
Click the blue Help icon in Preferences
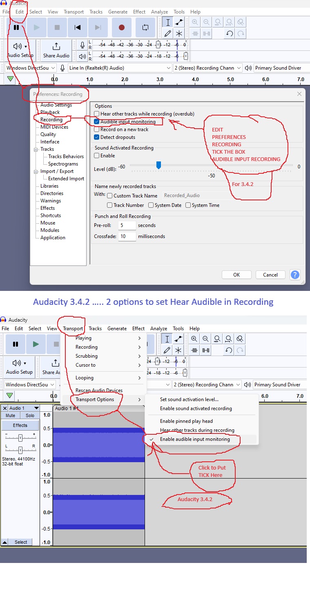(x=294, y=275)
